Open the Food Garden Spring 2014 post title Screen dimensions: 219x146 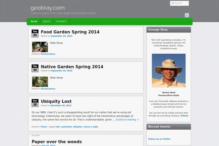pos(70,32)
